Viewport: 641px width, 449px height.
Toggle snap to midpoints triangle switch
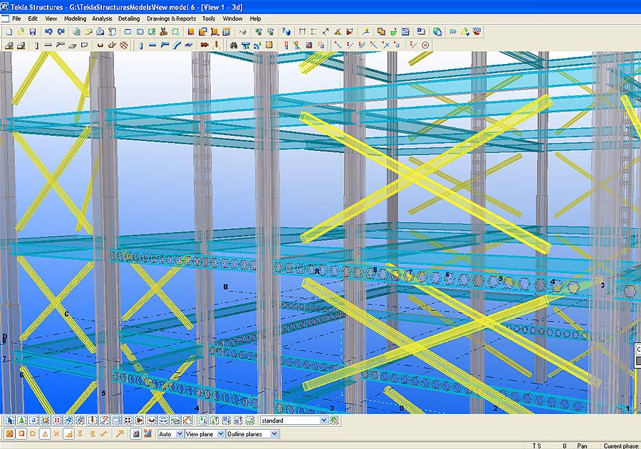coord(45,433)
